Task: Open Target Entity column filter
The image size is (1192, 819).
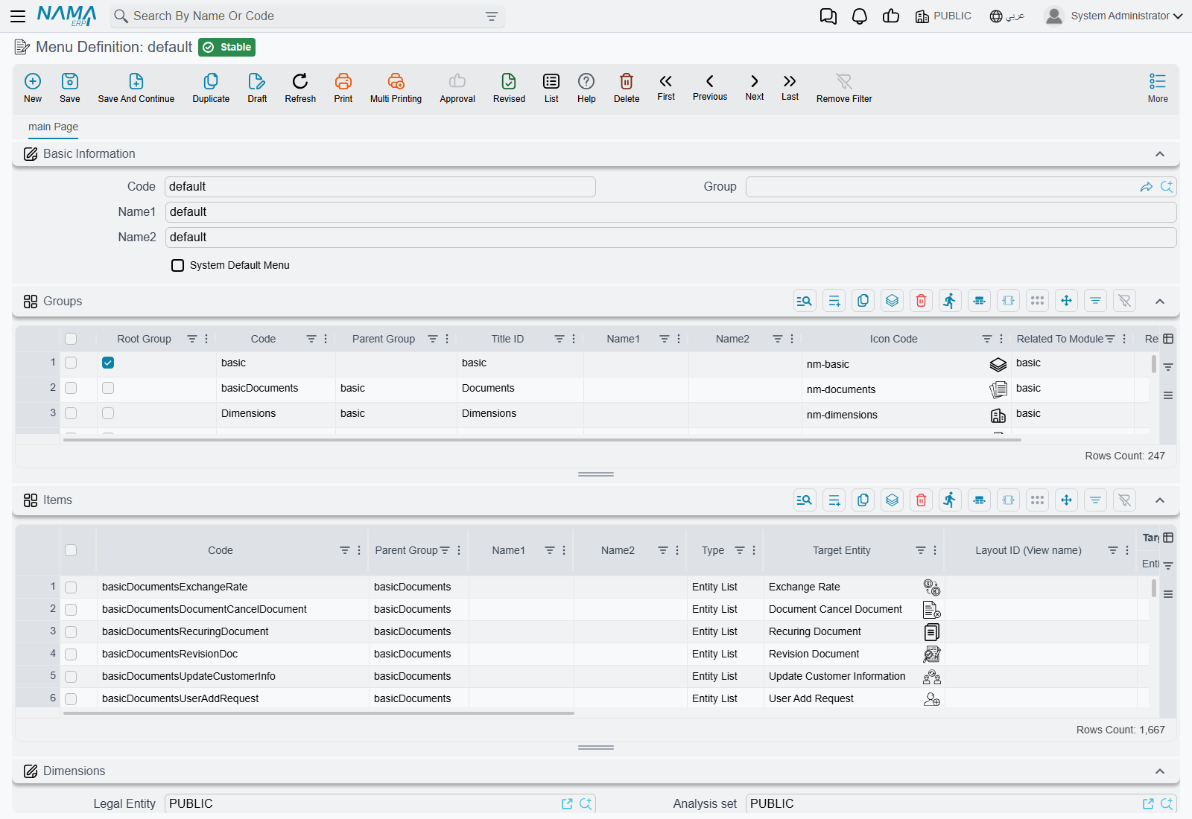Action: (x=921, y=550)
